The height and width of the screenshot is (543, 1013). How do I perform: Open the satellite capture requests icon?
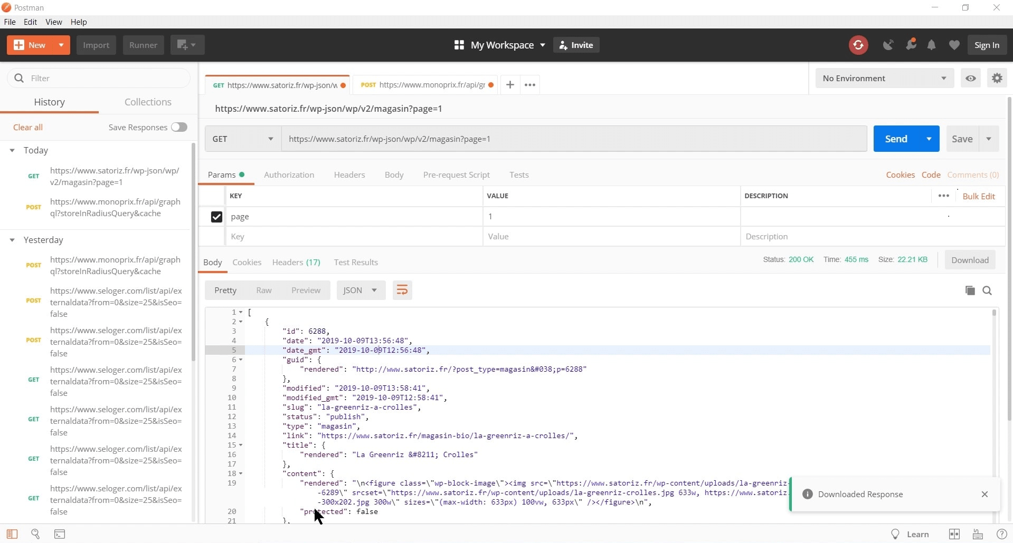pyautogui.click(x=888, y=45)
